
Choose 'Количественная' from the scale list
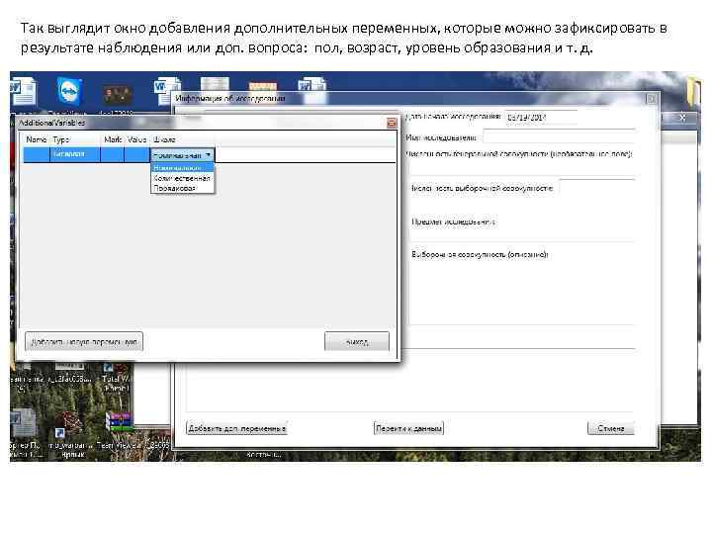[182, 178]
